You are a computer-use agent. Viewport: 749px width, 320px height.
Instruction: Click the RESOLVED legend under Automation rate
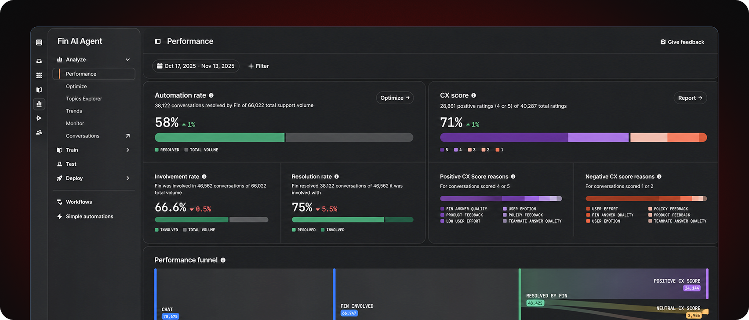167,150
